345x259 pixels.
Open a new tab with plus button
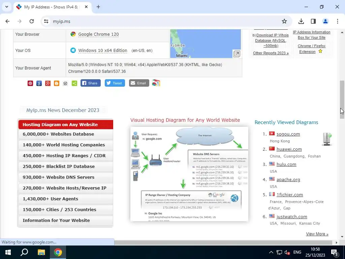click(x=98, y=7)
